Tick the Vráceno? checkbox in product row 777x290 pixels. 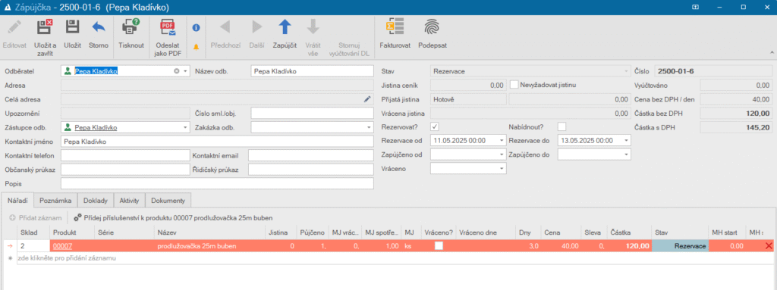click(x=439, y=246)
